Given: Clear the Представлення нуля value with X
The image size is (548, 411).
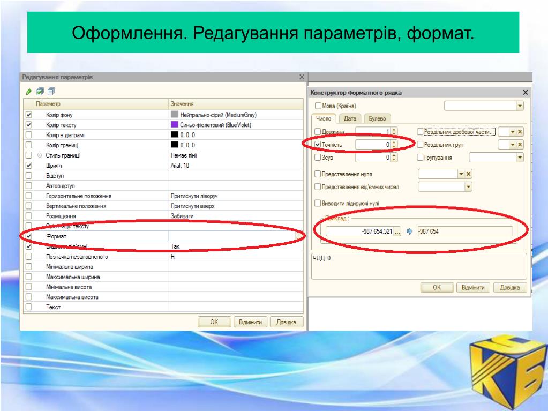Looking at the screenshot, I should [x=469, y=174].
